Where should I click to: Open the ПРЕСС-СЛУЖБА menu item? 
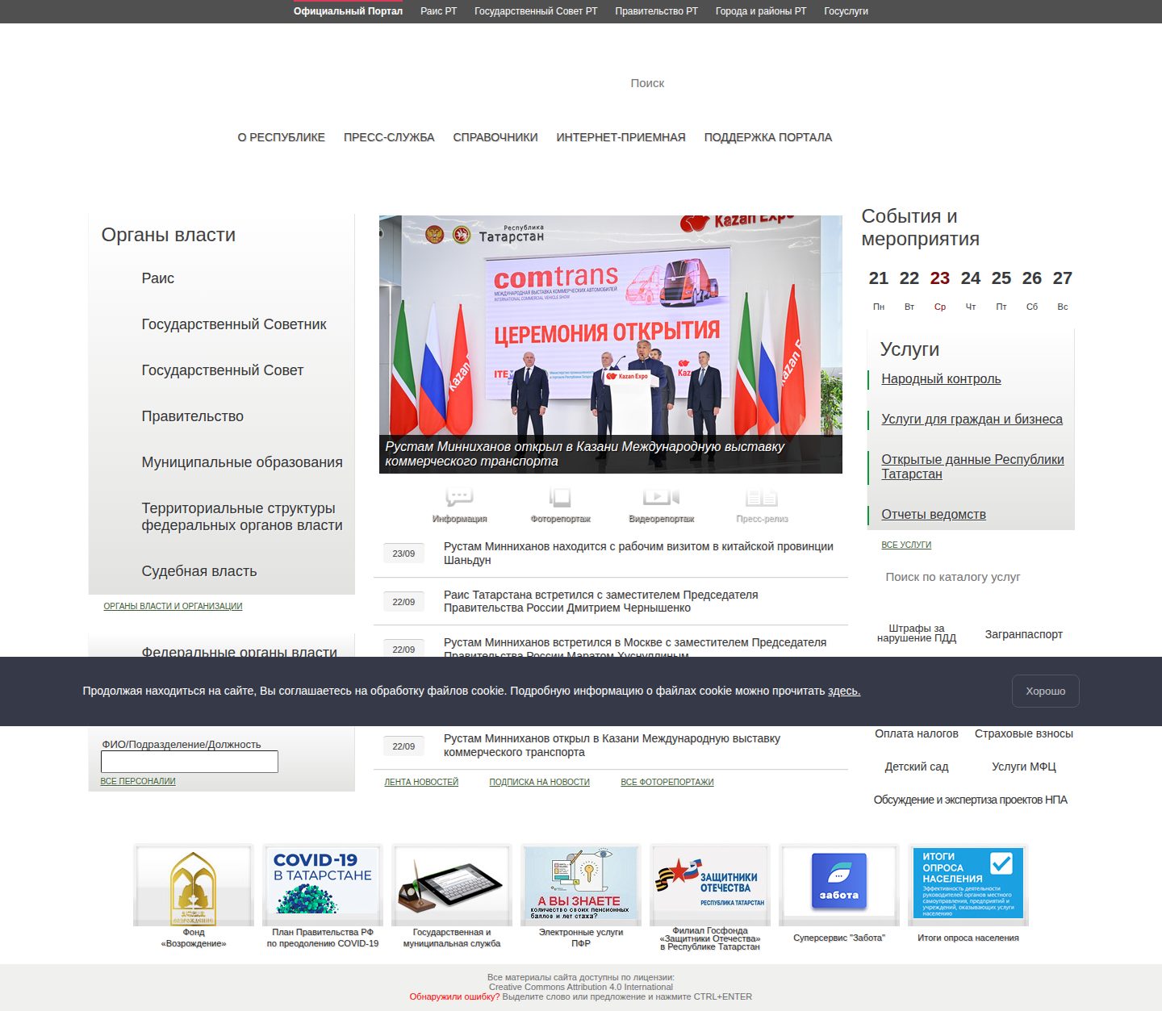389,137
